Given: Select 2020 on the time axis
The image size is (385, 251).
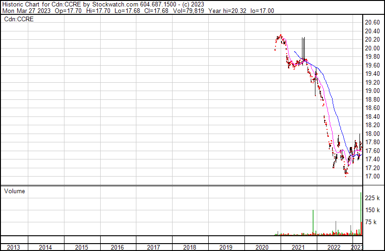Looking at the screenshot, I should 262,247.
